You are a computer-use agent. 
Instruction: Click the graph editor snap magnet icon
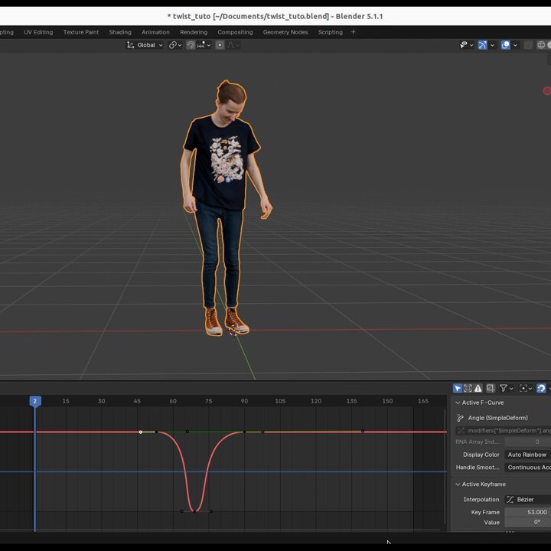(541, 388)
